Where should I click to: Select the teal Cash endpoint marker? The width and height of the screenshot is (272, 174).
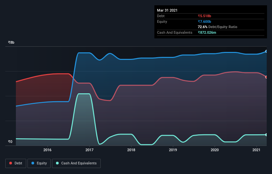pos(266,135)
